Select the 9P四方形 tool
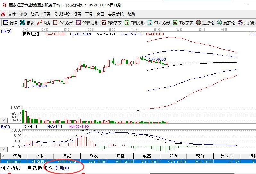Viewport: 256px width, 174px height. pyautogui.click(x=87, y=23)
